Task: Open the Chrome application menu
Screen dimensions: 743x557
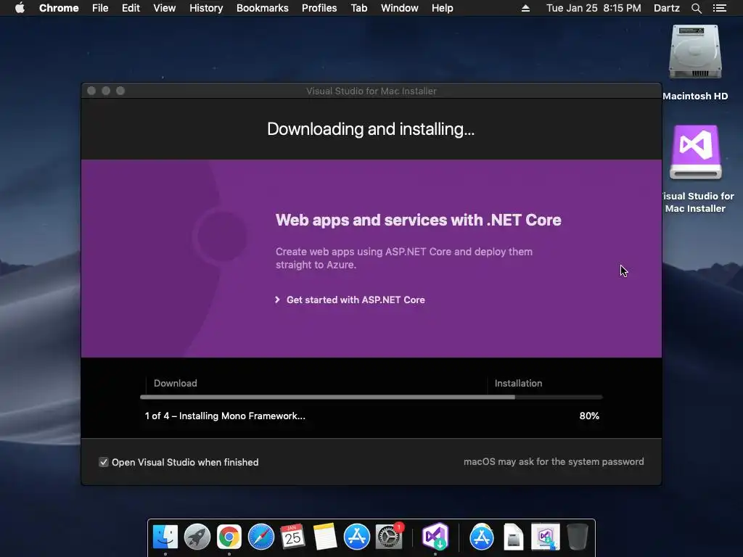Action: 59,8
